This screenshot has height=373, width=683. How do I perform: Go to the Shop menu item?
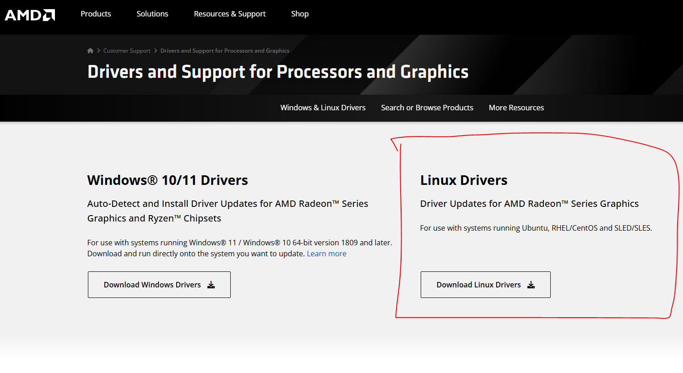click(300, 14)
